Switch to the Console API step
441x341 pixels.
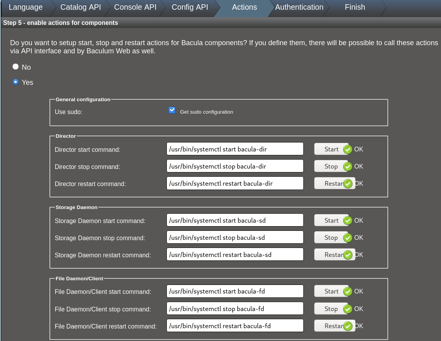click(135, 7)
